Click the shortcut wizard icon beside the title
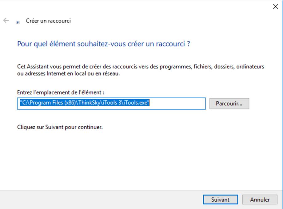The height and width of the screenshot is (209, 283). click(18, 22)
